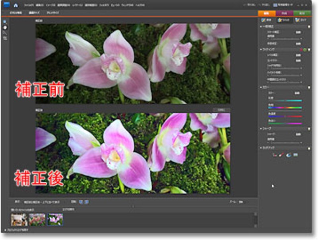Collapse the General Fixes panel section
318x240 pixels.
tap(260, 27)
